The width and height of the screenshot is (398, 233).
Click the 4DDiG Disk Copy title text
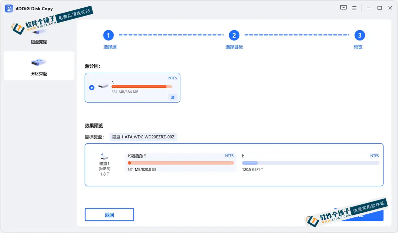tap(34, 9)
